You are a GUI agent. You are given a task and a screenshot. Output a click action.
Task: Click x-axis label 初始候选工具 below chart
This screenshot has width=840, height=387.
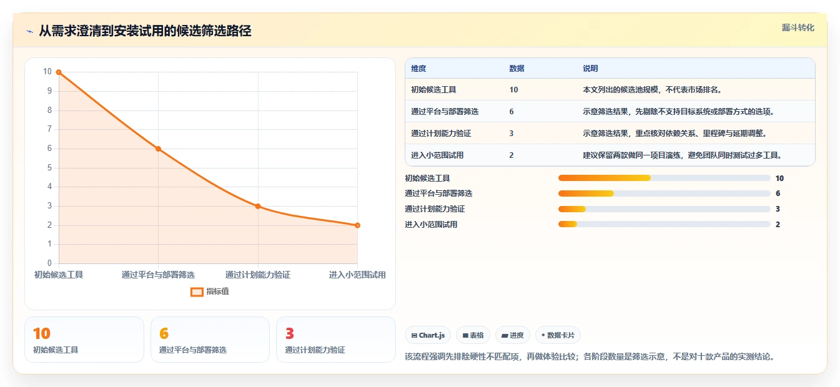pyautogui.click(x=59, y=275)
